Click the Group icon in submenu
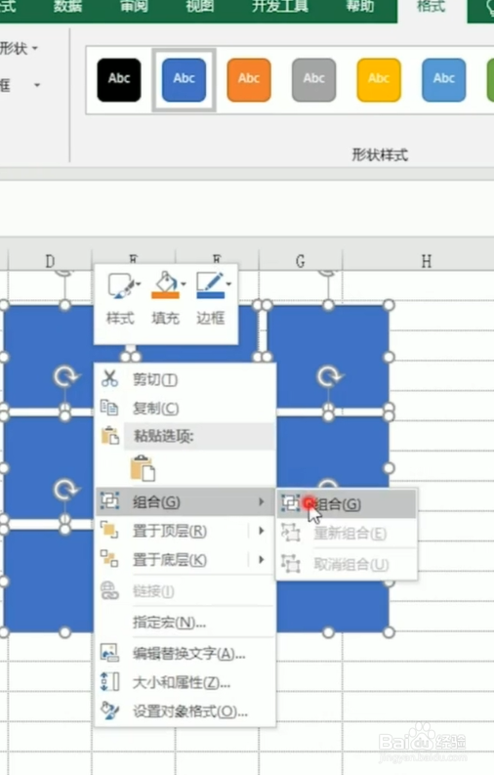Viewport: 494px width, 775px height. coord(290,503)
